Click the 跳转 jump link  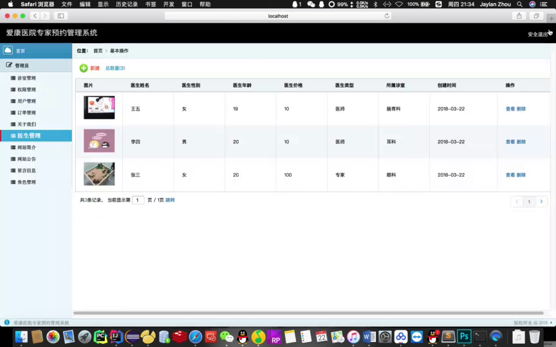coord(170,200)
